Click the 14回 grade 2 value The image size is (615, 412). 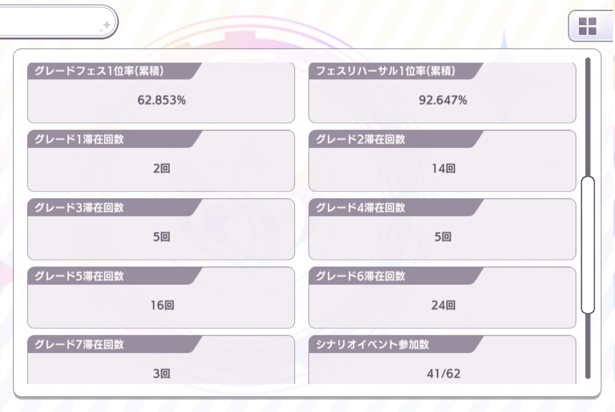(443, 169)
